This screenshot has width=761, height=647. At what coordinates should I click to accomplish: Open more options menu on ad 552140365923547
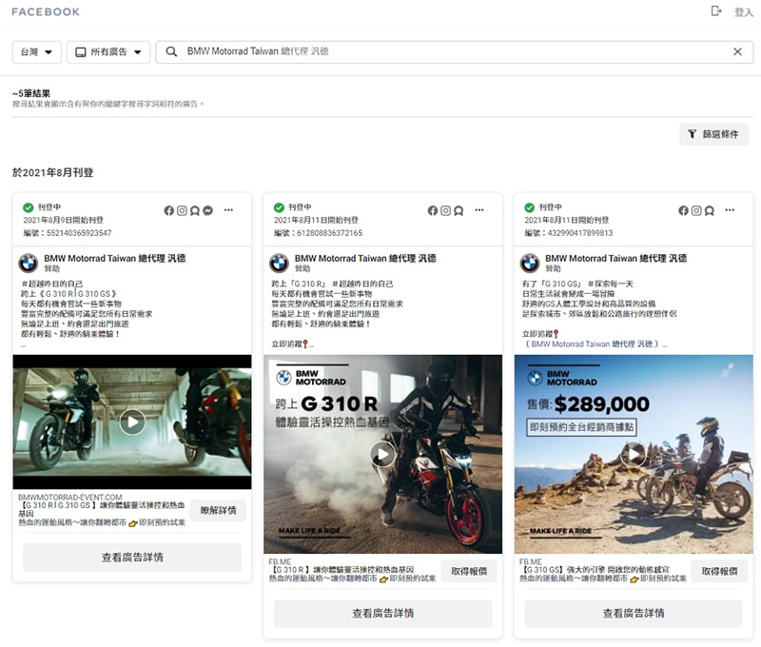pos(228,210)
